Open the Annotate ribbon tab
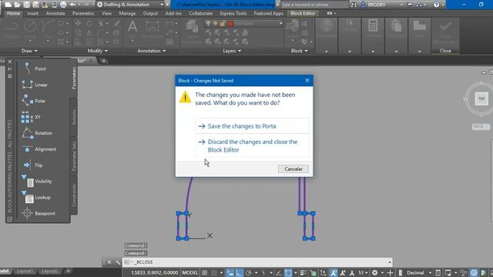Image resolution: width=493 pixels, height=277 pixels. point(55,14)
